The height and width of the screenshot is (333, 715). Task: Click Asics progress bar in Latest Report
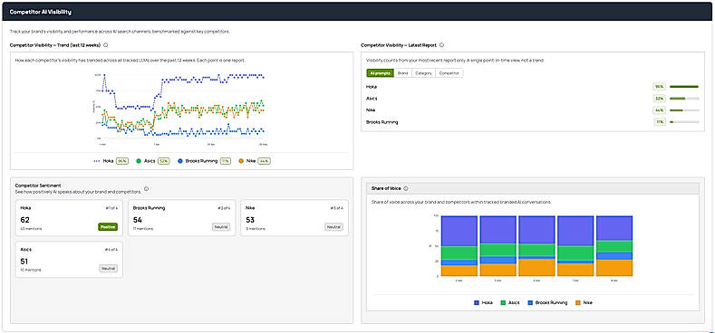684,98
